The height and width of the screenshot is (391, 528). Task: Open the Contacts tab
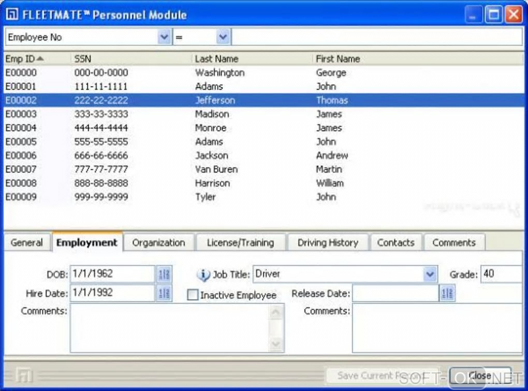point(395,242)
